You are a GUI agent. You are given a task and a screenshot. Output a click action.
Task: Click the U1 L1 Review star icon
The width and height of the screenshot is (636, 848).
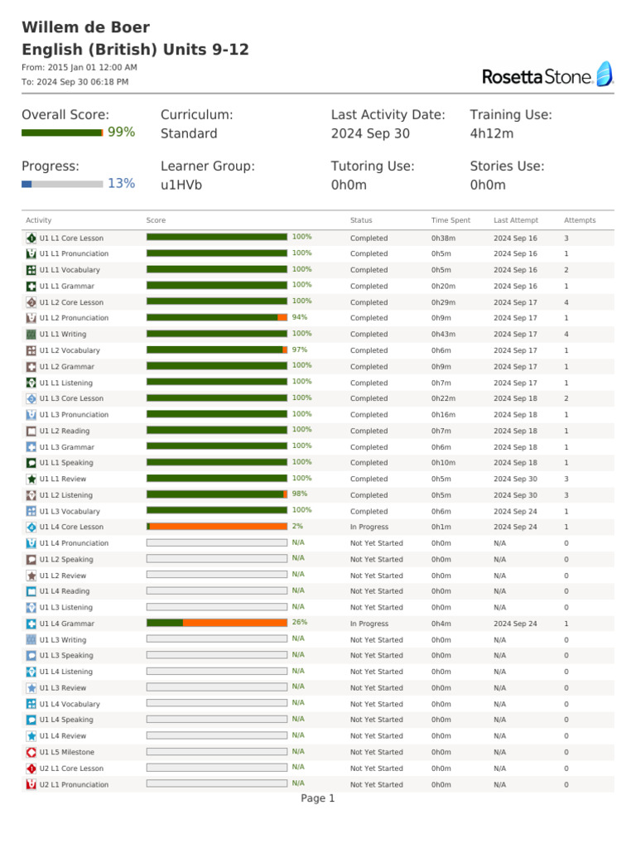tap(31, 479)
